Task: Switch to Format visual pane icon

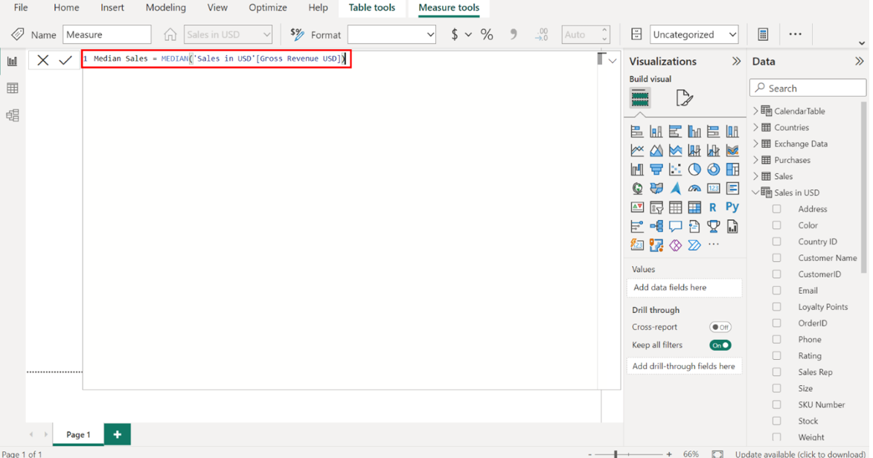Action: (x=684, y=98)
